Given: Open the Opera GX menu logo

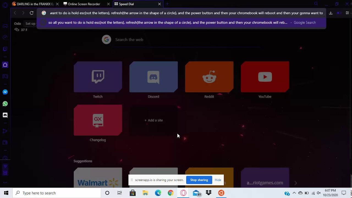Looking at the screenshot, I should [5, 5].
